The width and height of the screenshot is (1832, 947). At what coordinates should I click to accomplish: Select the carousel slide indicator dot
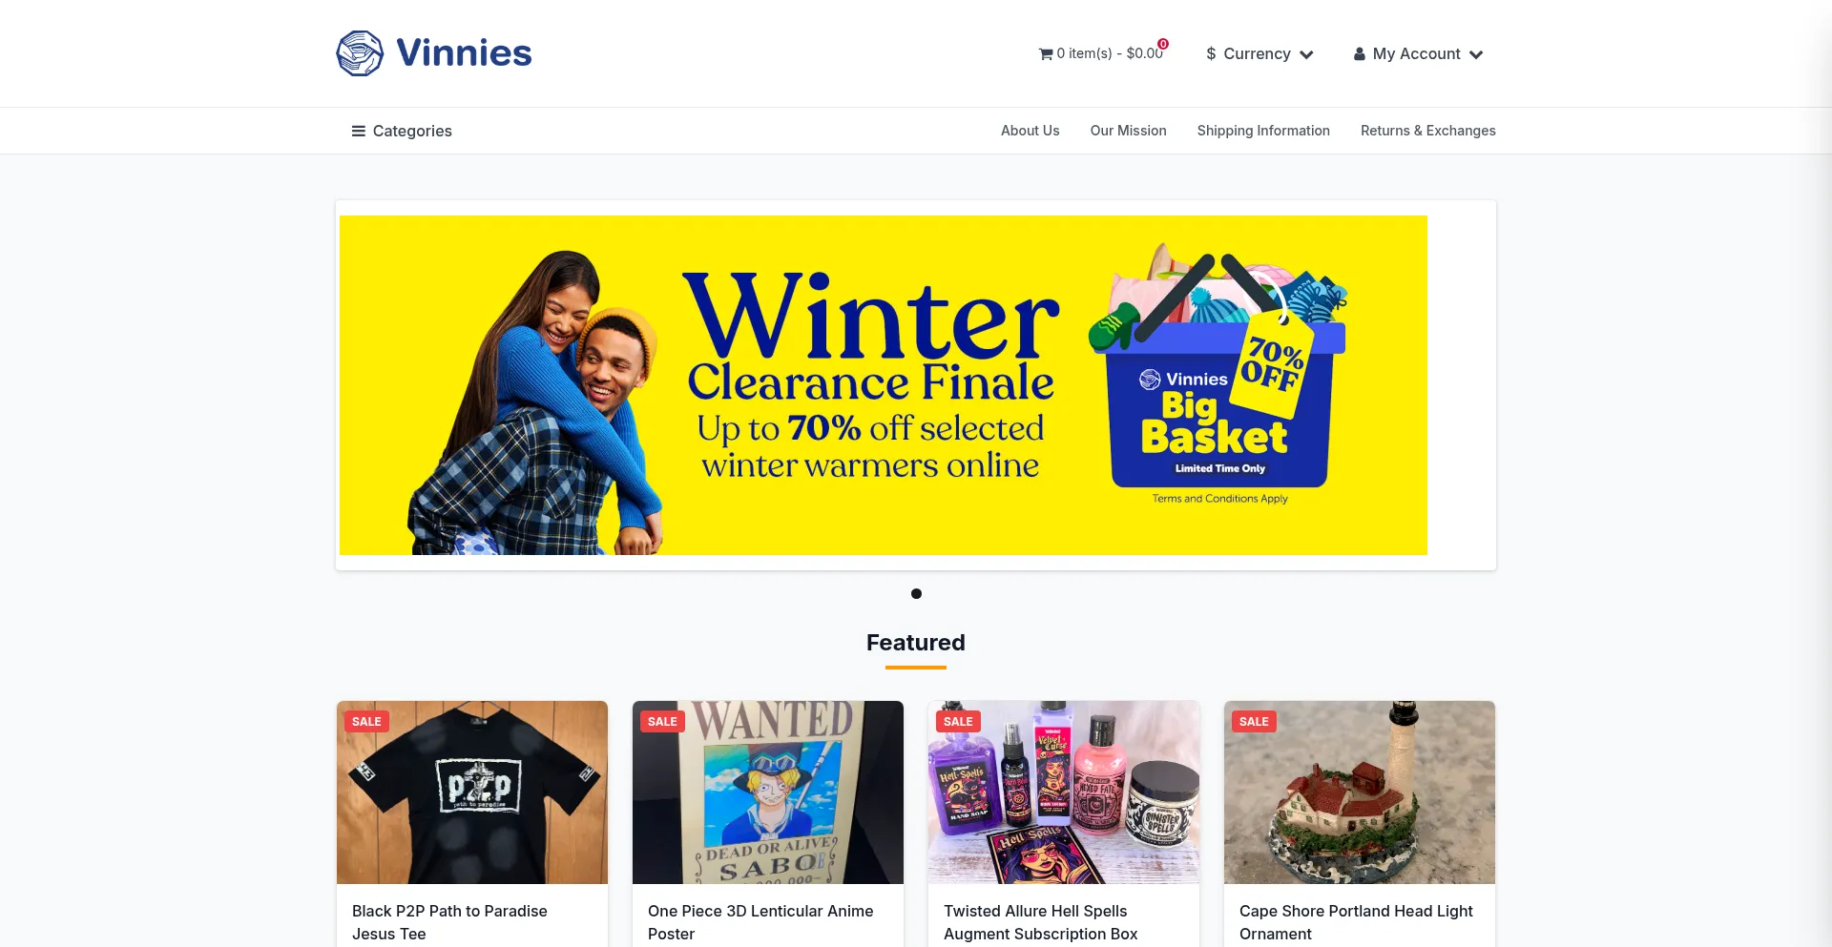[916, 594]
